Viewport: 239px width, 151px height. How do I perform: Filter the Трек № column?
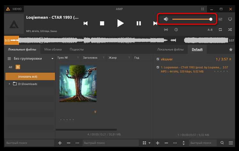pos(78,58)
